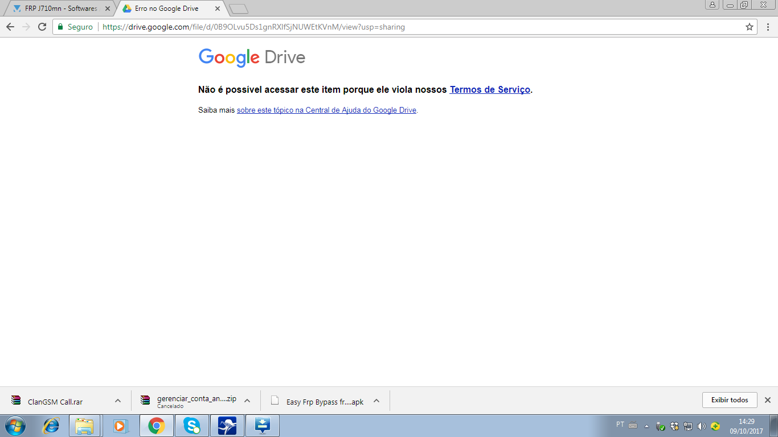This screenshot has height=437, width=778.
Task: Go back using the browser back arrow
Action: [10, 27]
